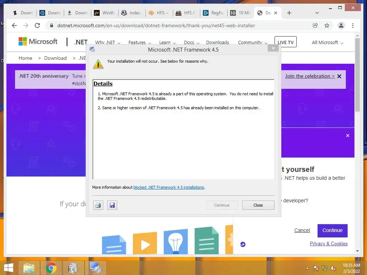Bookmark this page with the star icon

tap(327, 25)
